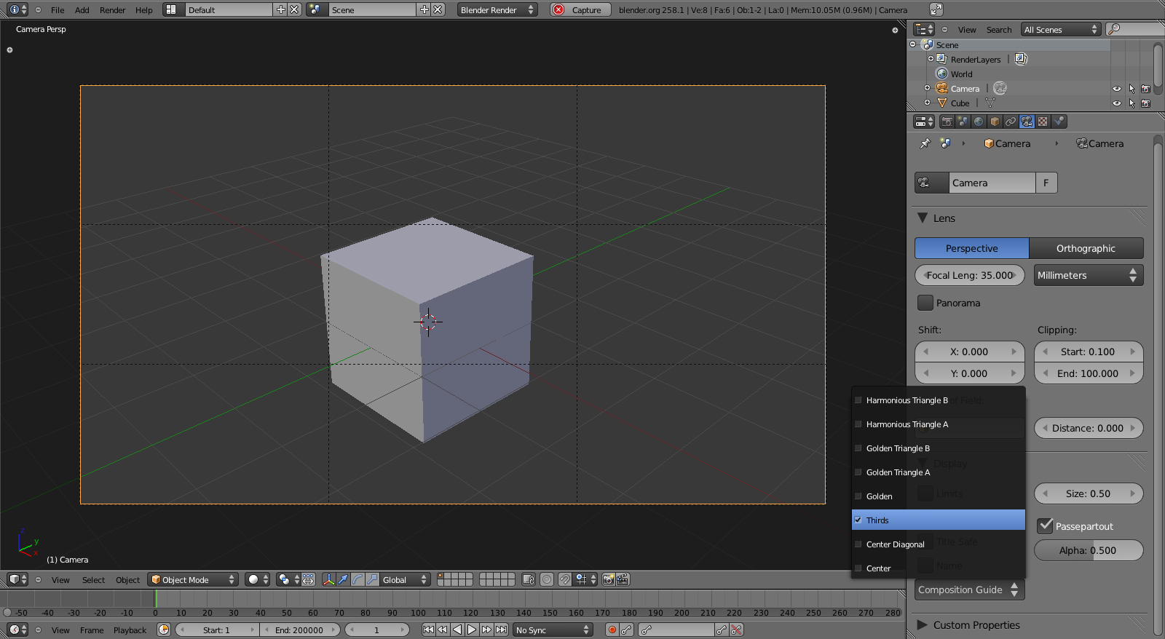Toggle Cube selectability arrow icon
The width and height of the screenshot is (1165, 639).
[x=1132, y=103]
